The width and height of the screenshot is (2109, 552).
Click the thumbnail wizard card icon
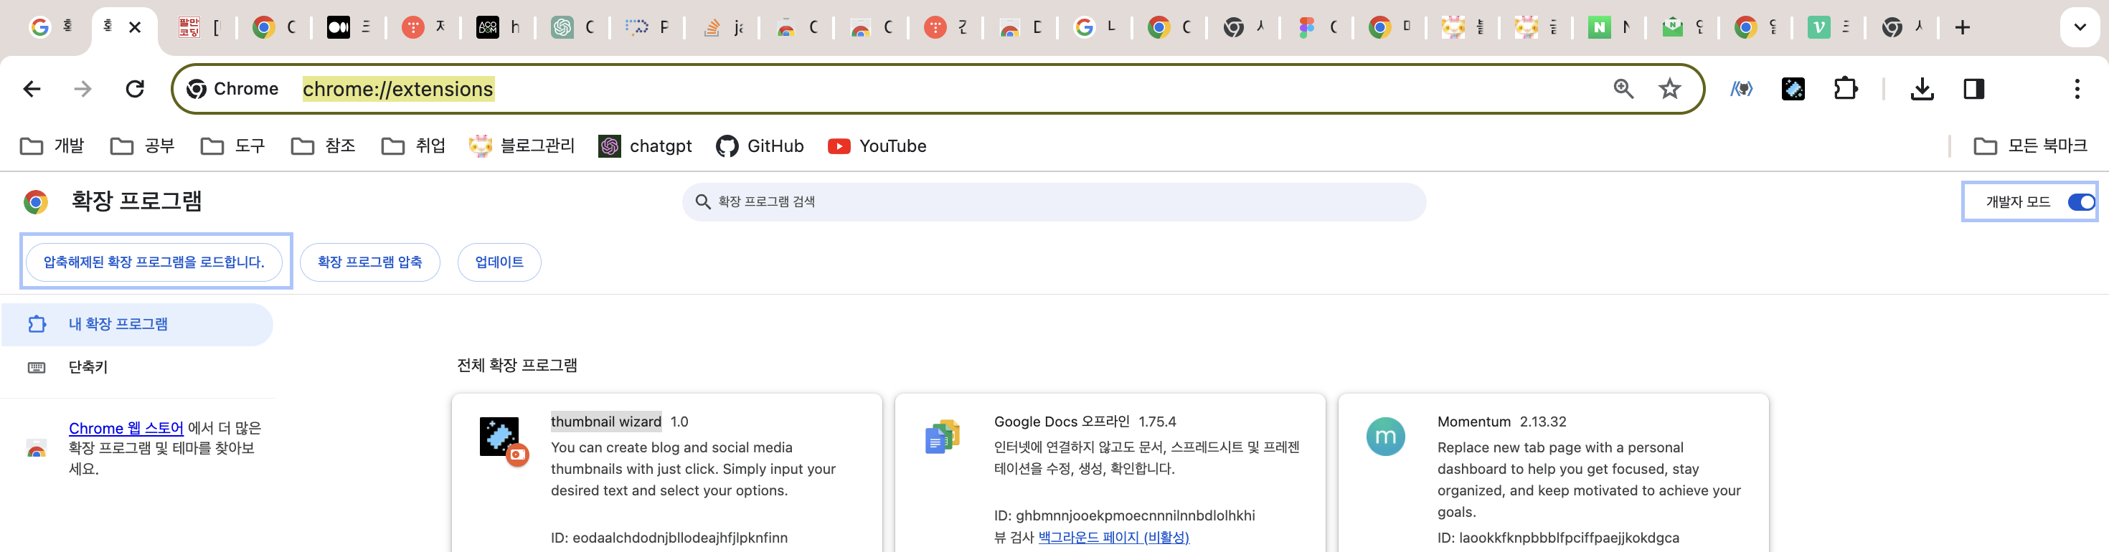pos(504,441)
